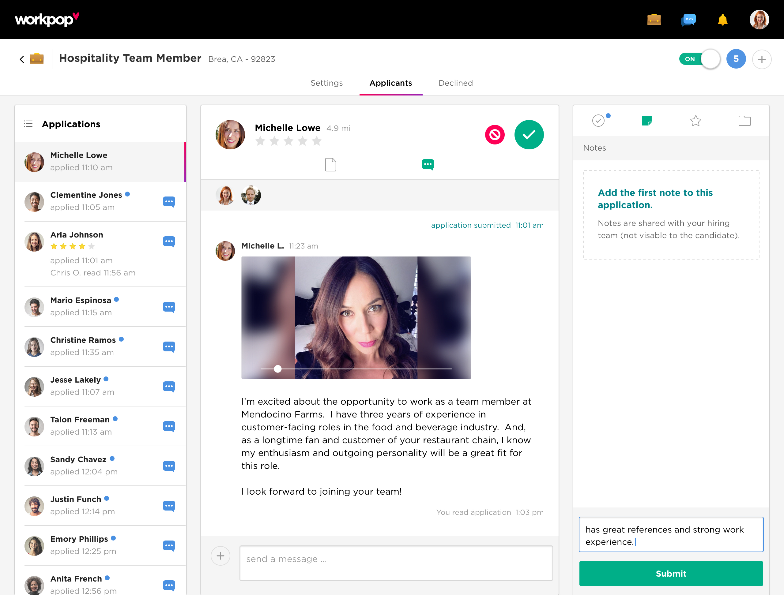The width and height of the screenshot is (784, 595).
Task: Click the video progress slider knob
Action: (278, 369)
